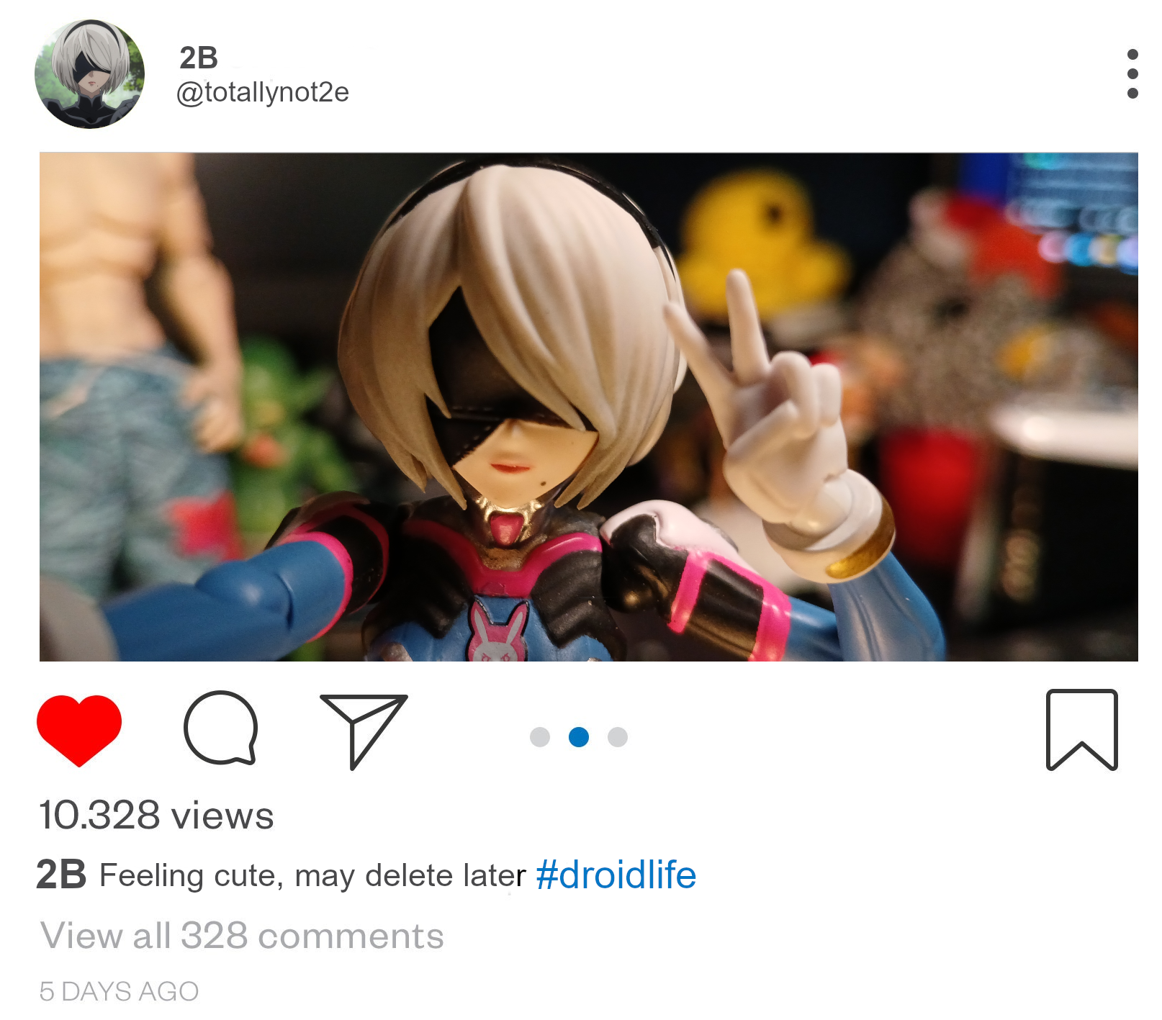
Task: View all 328 comments
Action: tap(242, 936)
